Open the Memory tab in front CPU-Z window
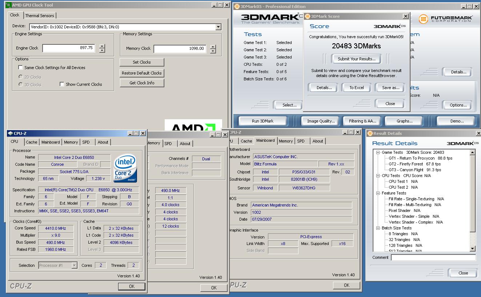The width and height of the screenshot is (481, 297). pyautogui.click(x=71, y=142)
